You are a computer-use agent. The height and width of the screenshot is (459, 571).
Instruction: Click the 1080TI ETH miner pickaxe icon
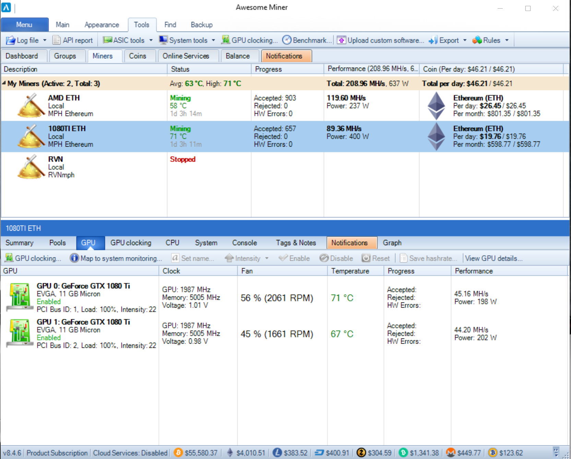point(31,136)
